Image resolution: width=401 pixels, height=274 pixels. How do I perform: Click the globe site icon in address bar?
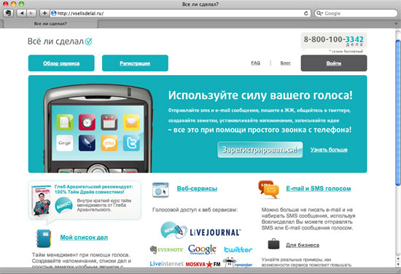[x=53, y=13]
